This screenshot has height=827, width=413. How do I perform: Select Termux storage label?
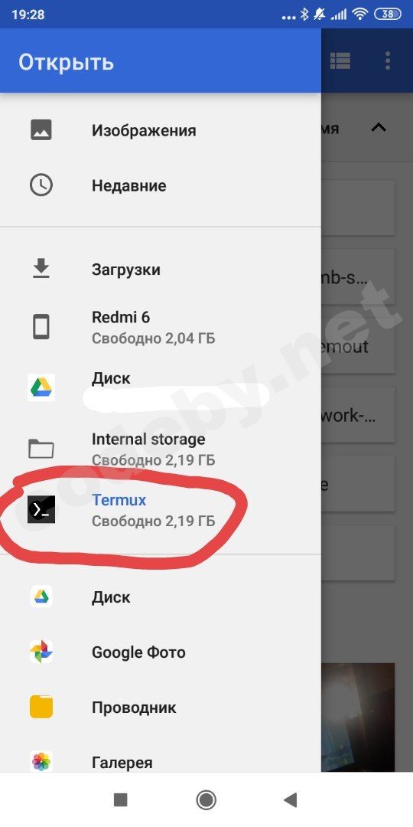pyautogui.click(x=119, y=500)
